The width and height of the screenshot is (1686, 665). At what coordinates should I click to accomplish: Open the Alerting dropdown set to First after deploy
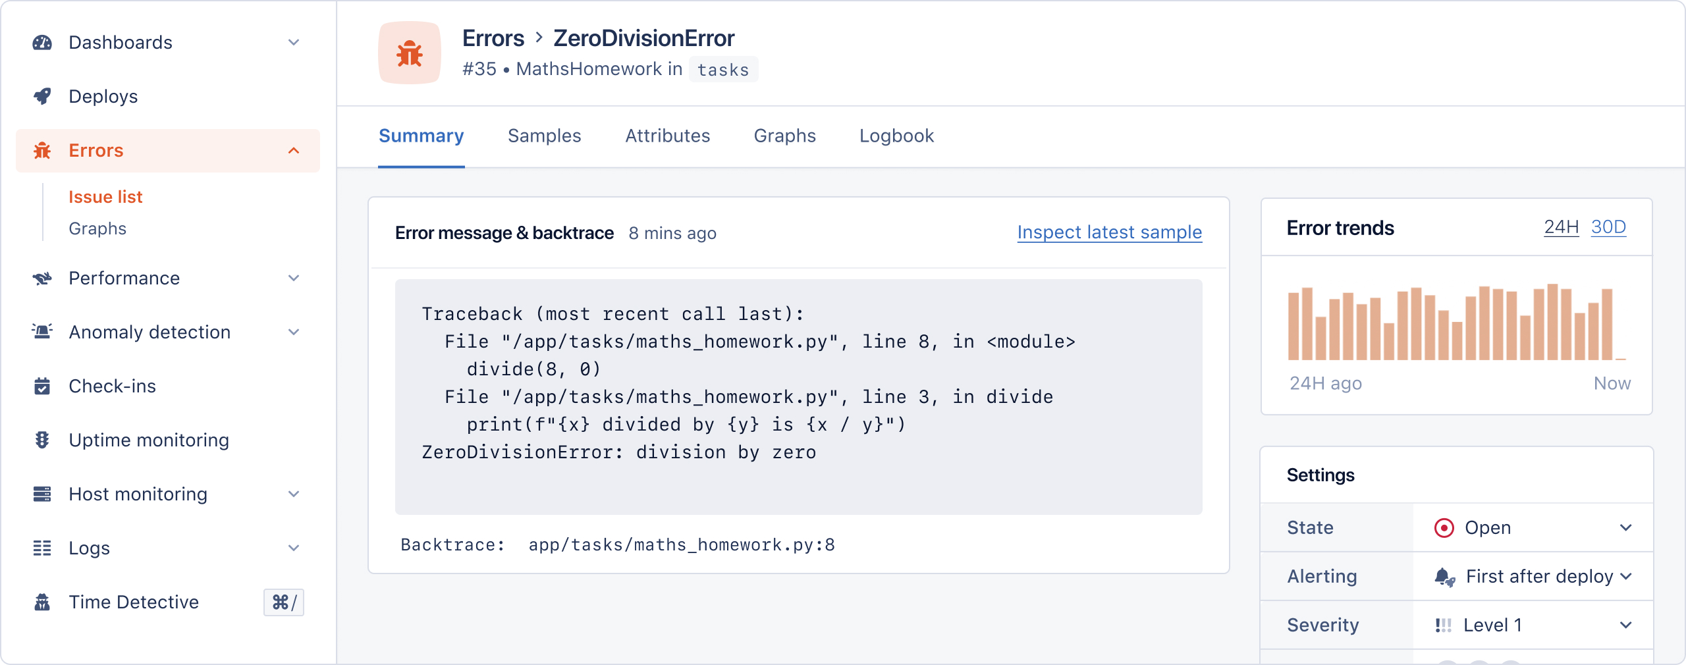click(1533, 577)
